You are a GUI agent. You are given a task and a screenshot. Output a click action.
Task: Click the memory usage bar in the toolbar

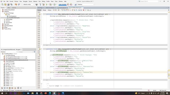coord(63,4)
